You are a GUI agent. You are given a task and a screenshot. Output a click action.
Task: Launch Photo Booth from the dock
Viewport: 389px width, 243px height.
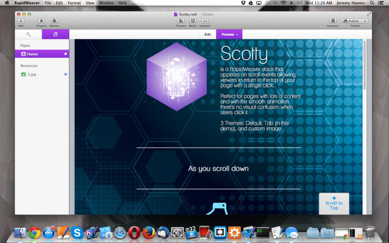206,232
